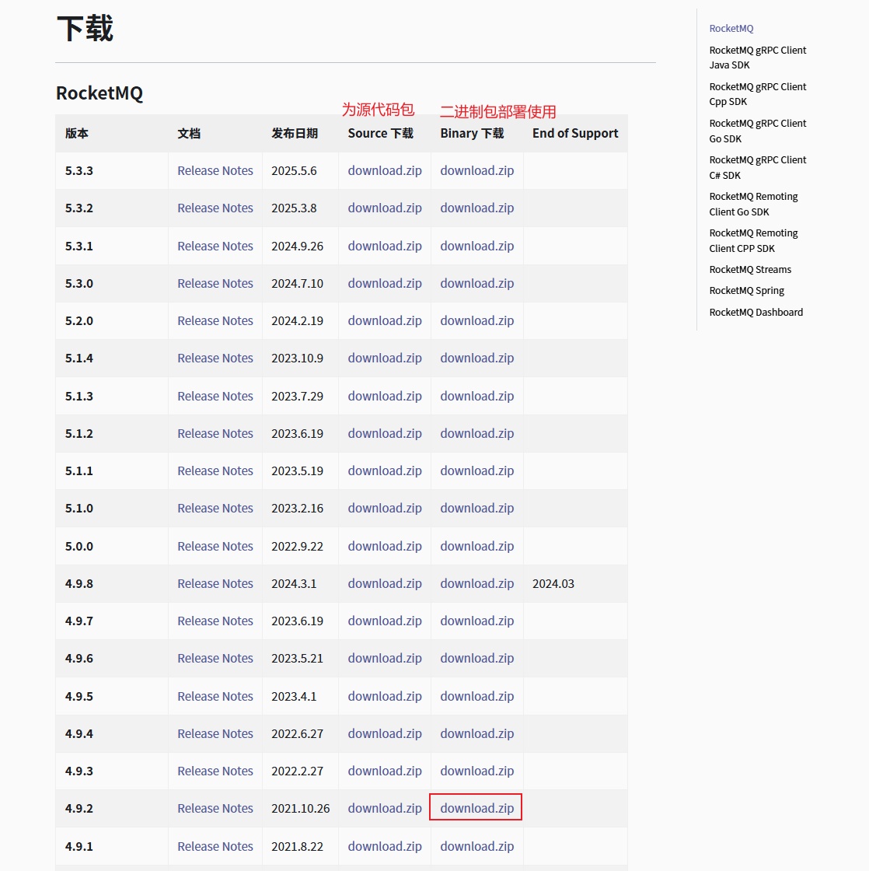Image resolution: width=869 pixels, height=871 pixels.
Task: Download Source zip for version 4.9.1
Action: point(385,846)
